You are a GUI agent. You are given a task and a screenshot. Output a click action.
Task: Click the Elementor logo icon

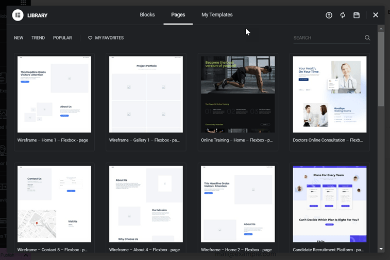click(18, 15)
